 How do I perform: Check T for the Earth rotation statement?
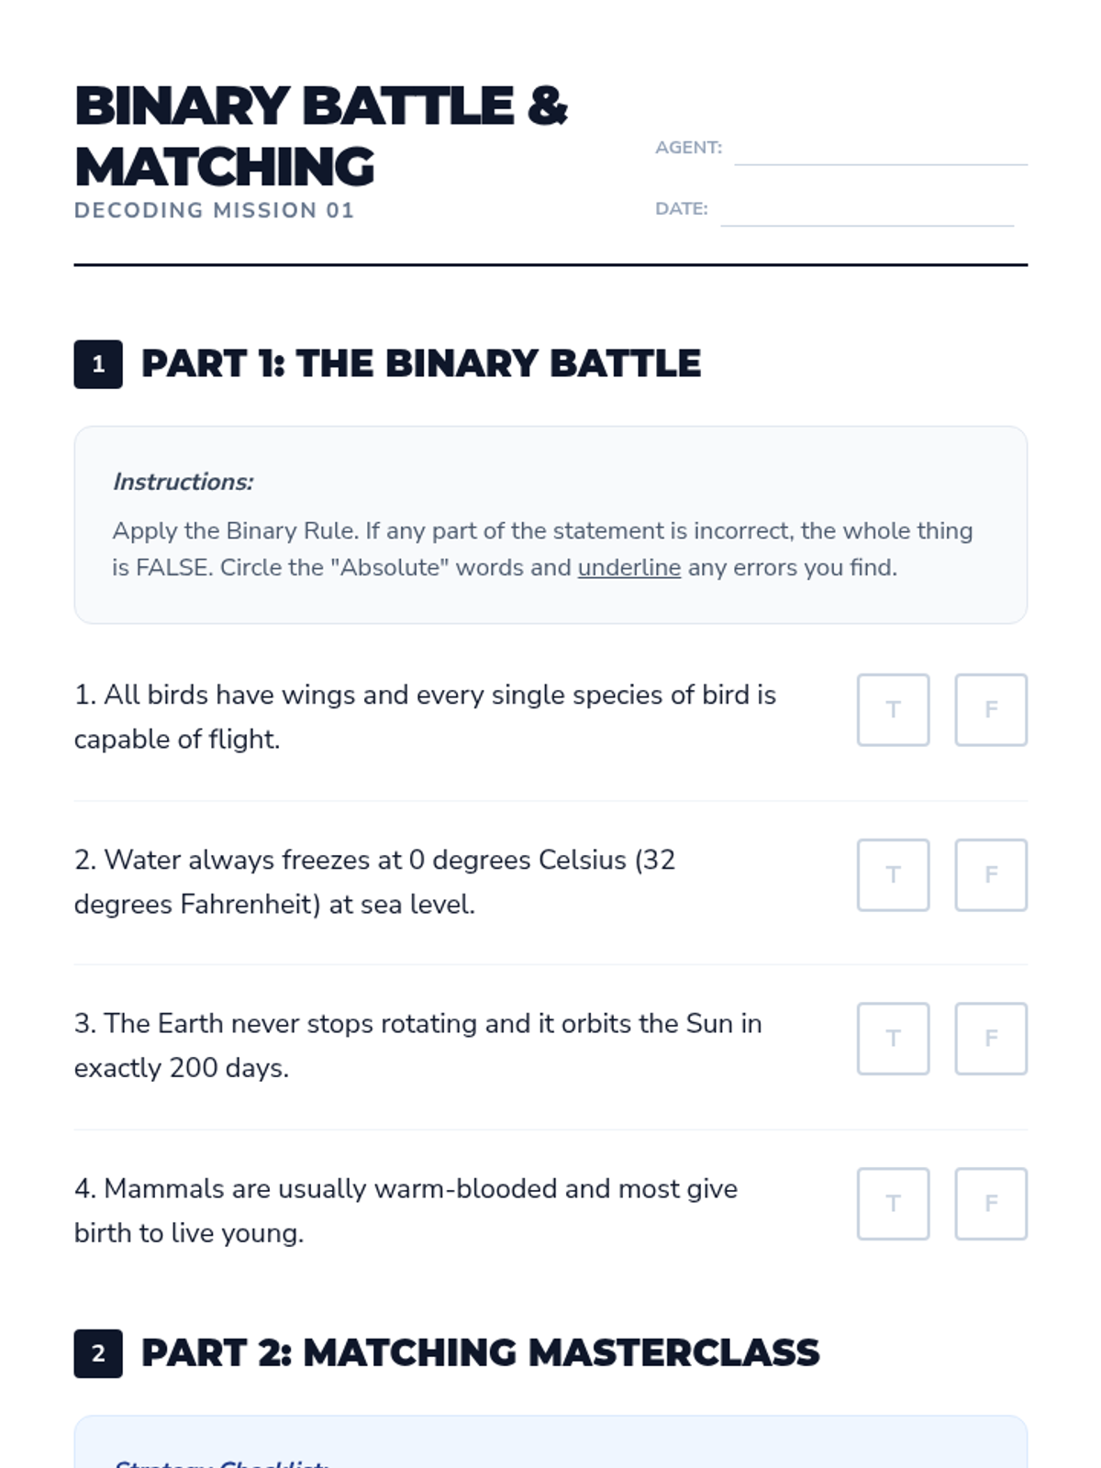point(893,1038)
